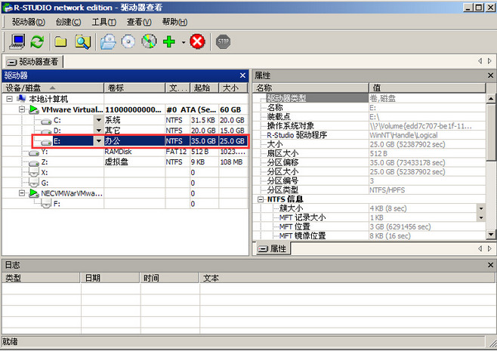Click the 分区类型 property row
This screenshot has width=497, height=351.
(x=369, y=190)
